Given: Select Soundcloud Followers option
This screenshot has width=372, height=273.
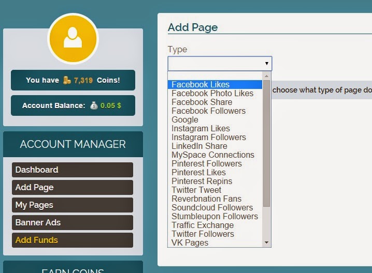Looking at the screenshot, I should click(214, 207).
